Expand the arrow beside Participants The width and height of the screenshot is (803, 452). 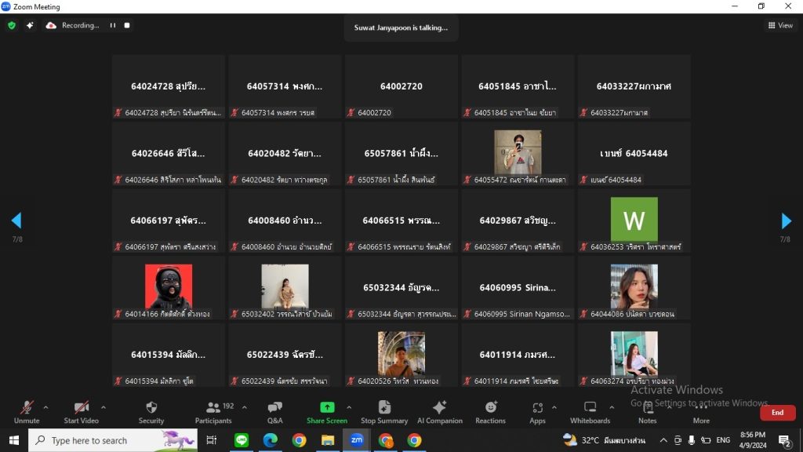pos(245,407)
